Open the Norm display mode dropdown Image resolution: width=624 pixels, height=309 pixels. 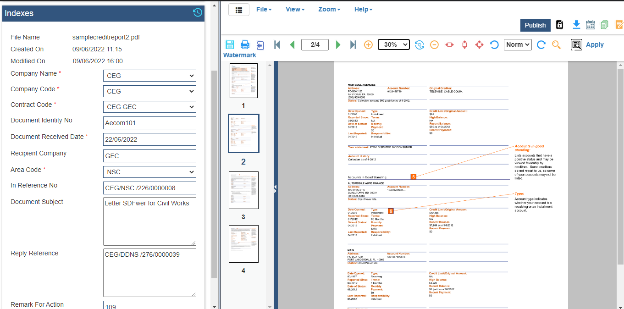[x=518, y=44]
